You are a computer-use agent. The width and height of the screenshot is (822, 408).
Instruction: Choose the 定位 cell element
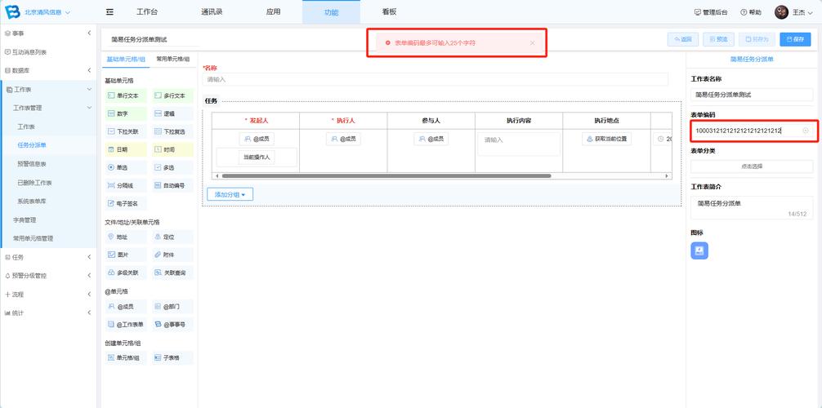pos(172,237)
